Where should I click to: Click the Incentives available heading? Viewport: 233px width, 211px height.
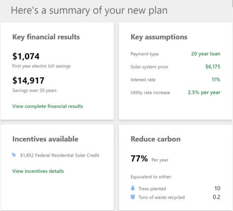click(45, 139)
